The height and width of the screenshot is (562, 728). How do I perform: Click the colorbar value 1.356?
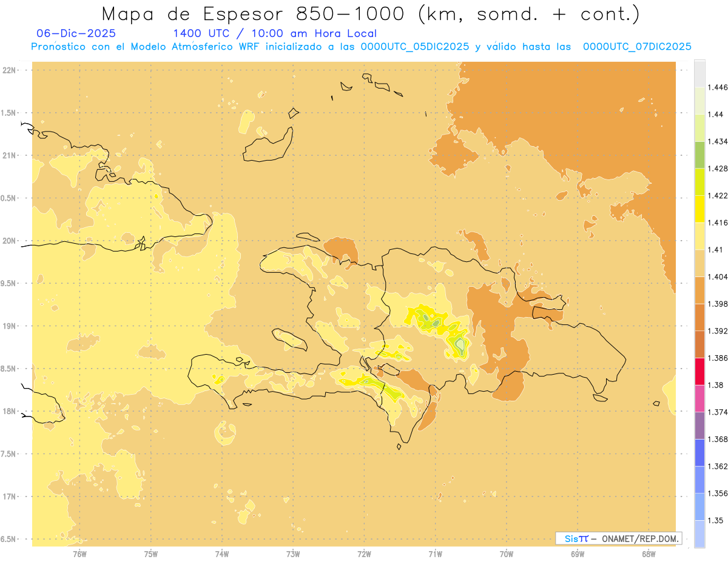point(718,493)
